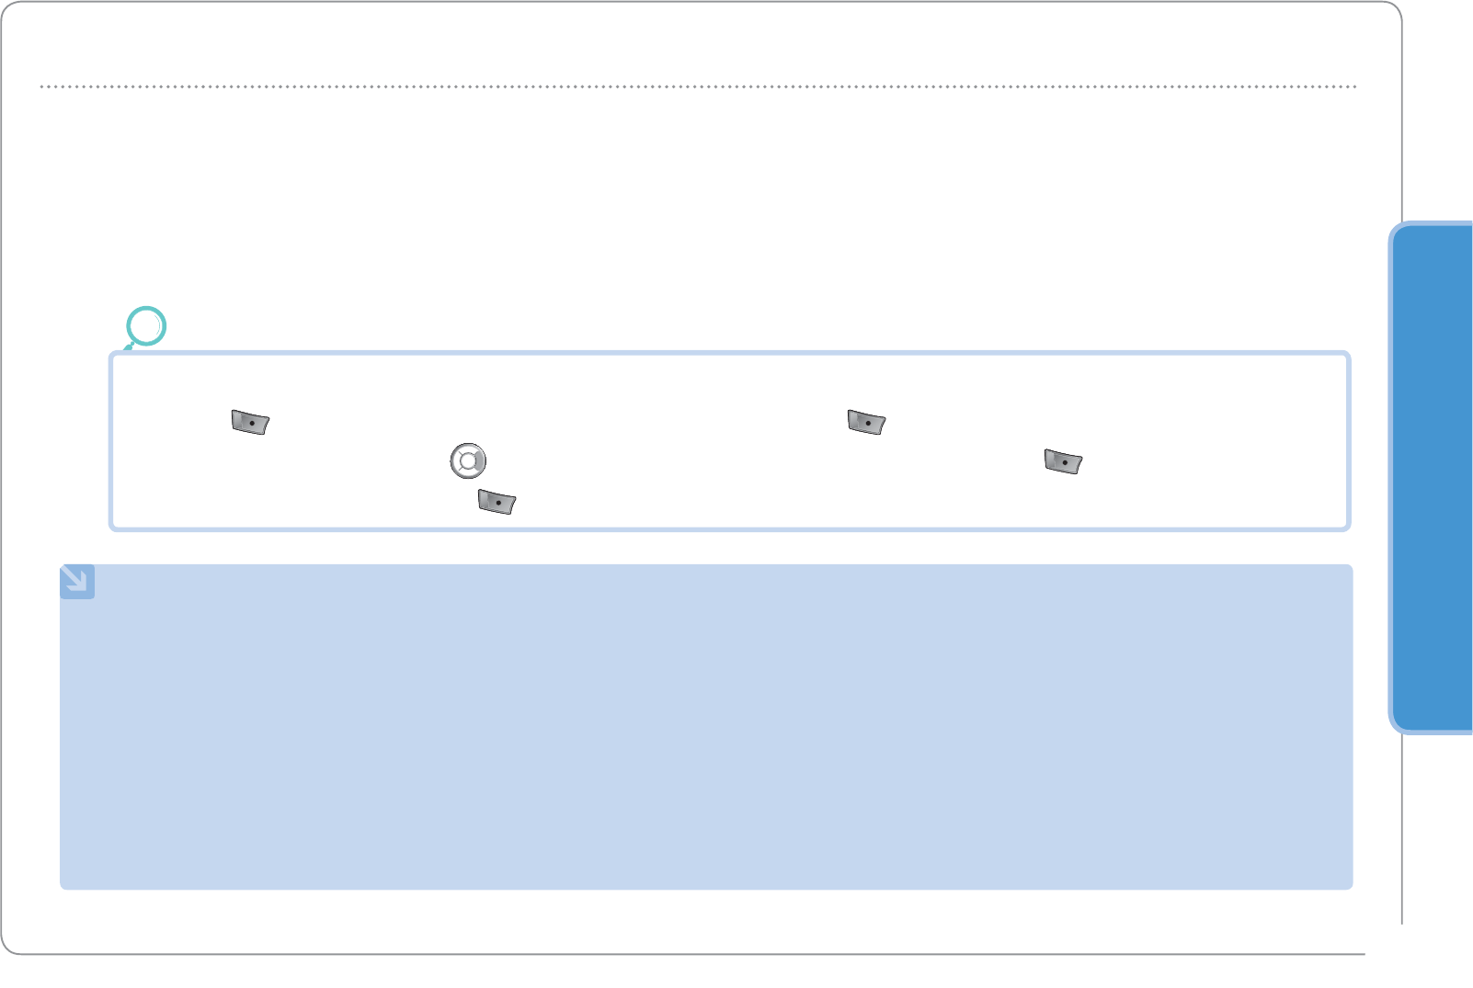
Task: Click the tail of the teal callout bubble
Action: click(129, 347)
